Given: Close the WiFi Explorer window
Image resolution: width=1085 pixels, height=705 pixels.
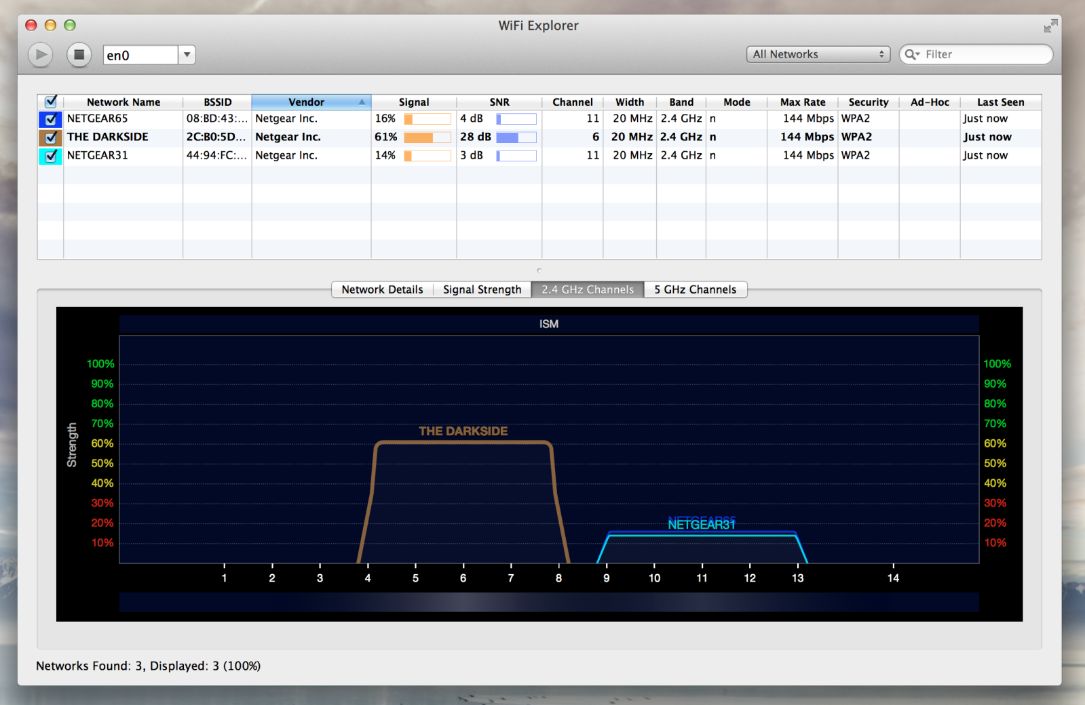Looking at the screenshot, I should [31, 25].
